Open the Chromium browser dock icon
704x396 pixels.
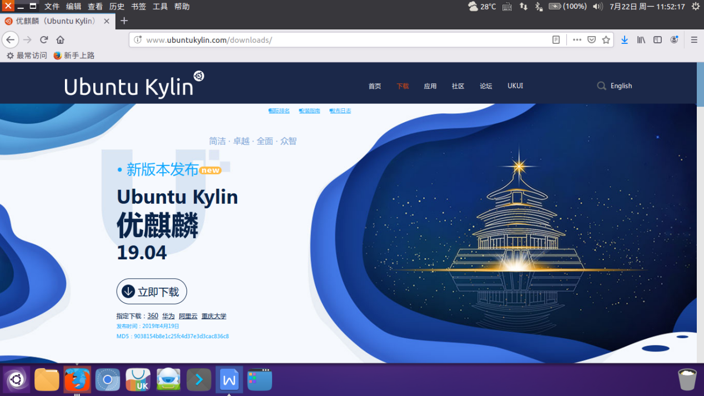pyautogui.click(x=108, y=380)
